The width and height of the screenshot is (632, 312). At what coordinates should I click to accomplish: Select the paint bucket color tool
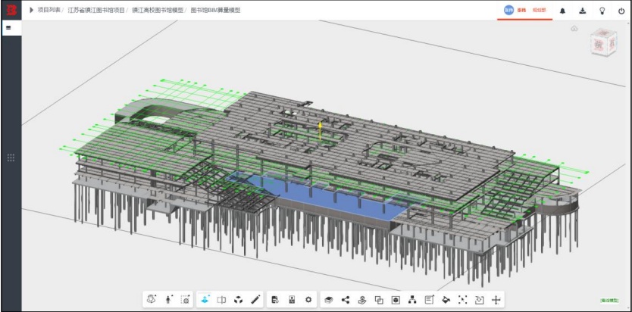coord(446,300)
